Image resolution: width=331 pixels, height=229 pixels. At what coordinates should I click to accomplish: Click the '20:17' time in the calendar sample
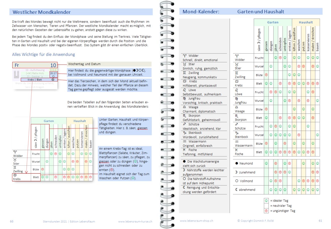(x=53, y=74)
